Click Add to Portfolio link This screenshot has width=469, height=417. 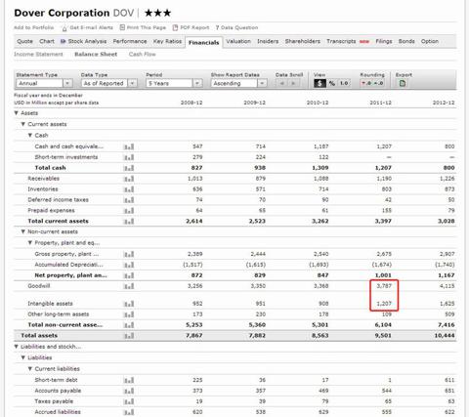[34, 27]
